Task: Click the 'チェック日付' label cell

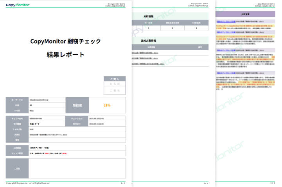Action: click(77, 118)
